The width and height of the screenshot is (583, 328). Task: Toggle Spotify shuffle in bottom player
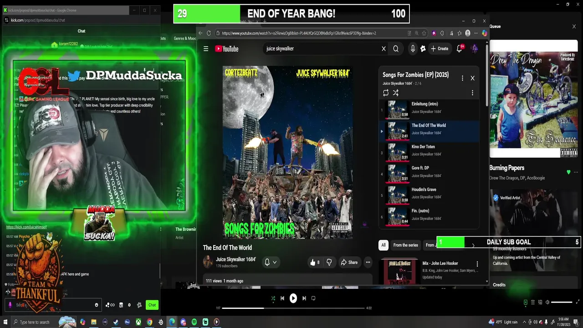[x=273, y=298]
